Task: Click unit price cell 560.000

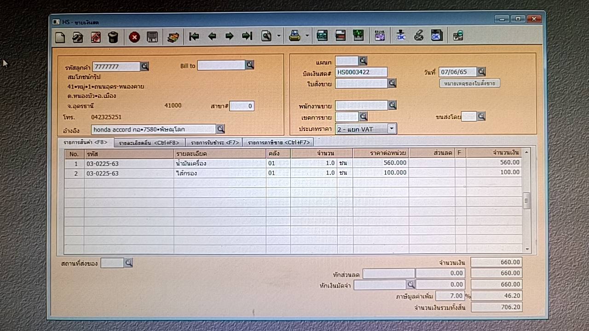Action: (381, 163)
